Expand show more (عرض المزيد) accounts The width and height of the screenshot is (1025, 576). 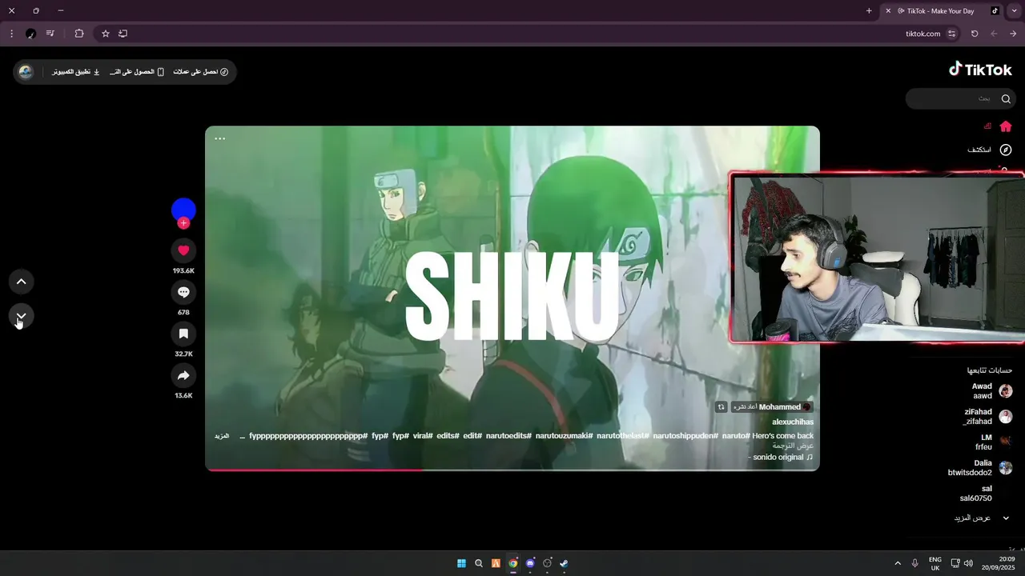(982, 518)
